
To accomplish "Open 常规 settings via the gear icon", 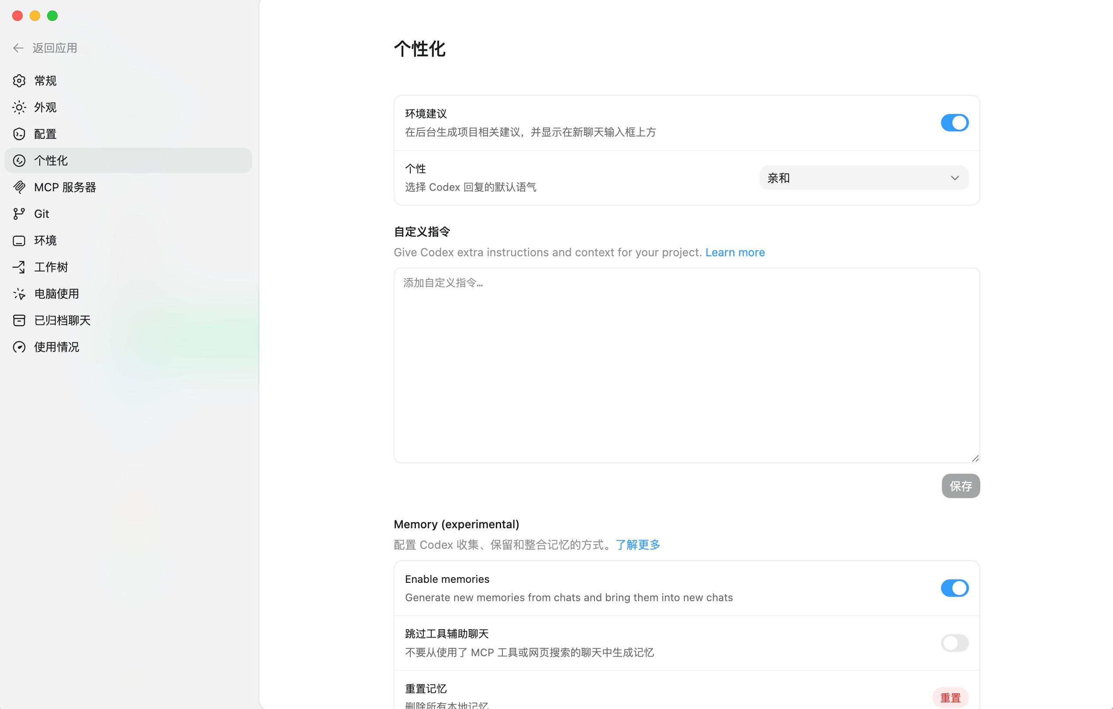I will pos(19,81).
